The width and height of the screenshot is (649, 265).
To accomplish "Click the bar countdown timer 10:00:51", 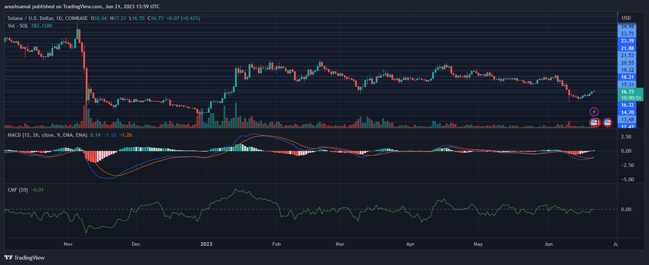I will (631, 98).
